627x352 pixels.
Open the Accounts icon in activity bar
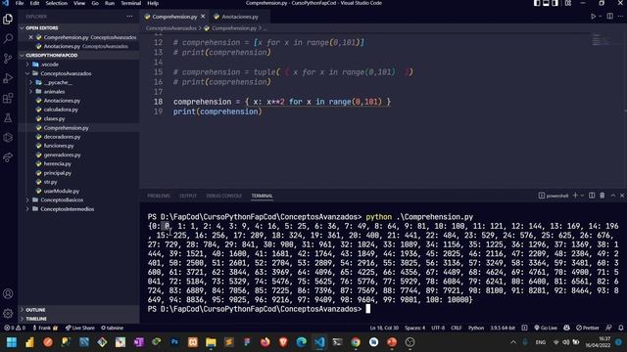[8, 294]
